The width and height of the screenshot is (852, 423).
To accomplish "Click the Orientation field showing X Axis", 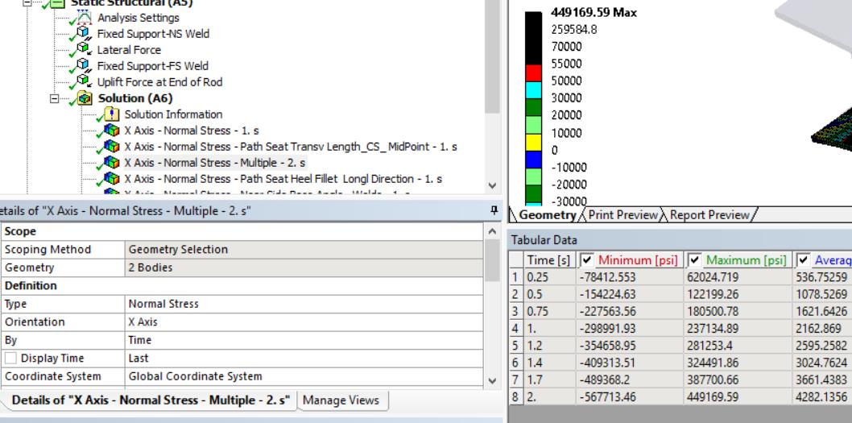I will (x=304, y=321).
